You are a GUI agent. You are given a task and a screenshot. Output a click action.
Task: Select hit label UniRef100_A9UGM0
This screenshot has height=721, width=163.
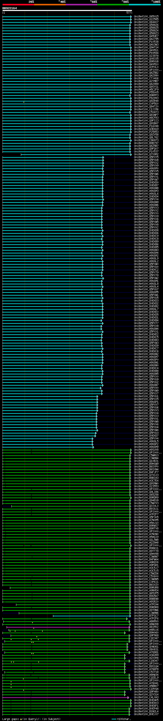146,169
